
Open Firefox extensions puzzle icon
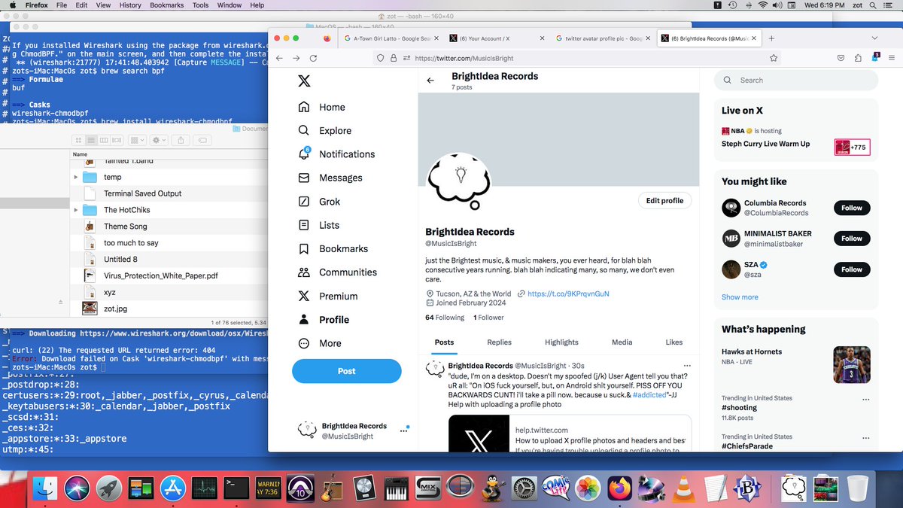tap(858, 58)
